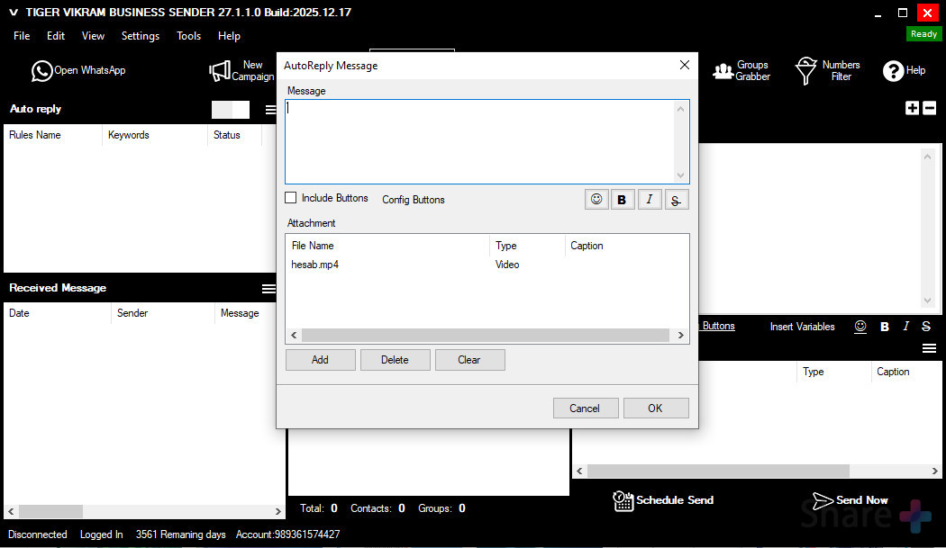Close the AutoReply Message dialog
The height and width of the screenshot is (548, 946).
[684, 65]
